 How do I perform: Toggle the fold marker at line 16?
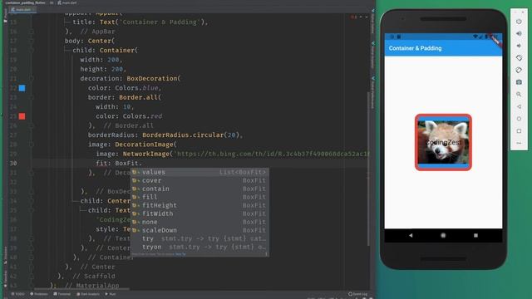[x=32, y=32]
